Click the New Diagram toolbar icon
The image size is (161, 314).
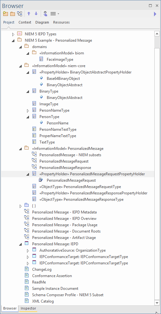[20, 14]
